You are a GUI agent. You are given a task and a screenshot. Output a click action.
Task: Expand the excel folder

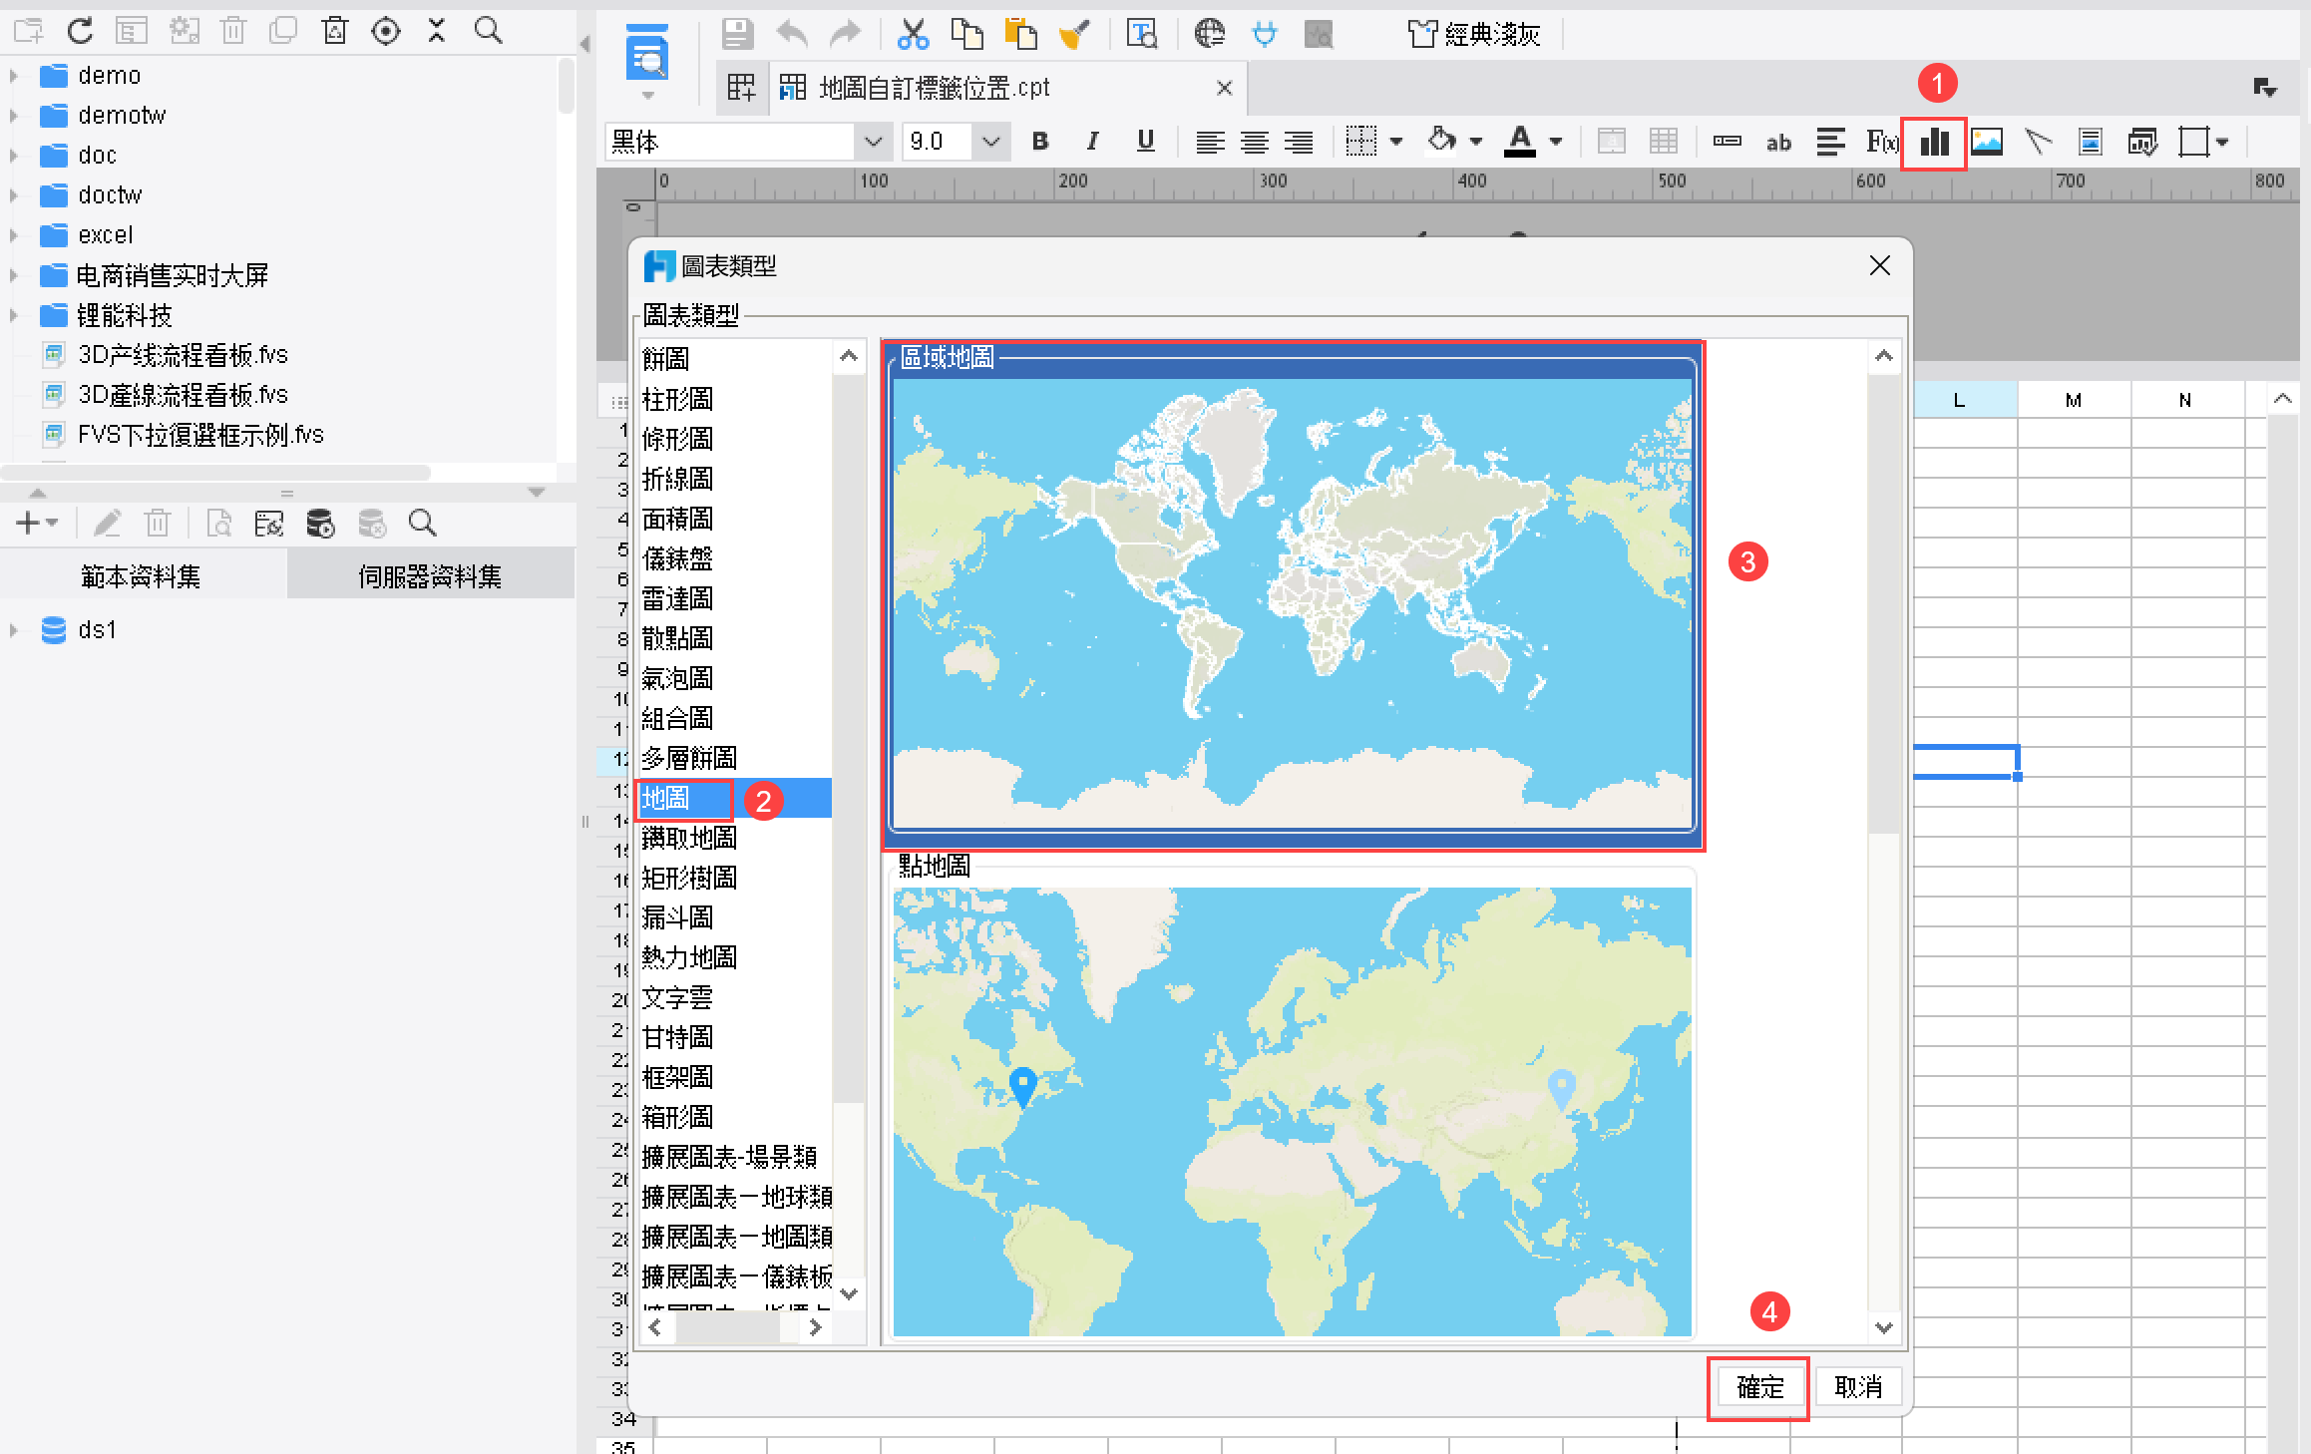pyautogui.click(x=14, y=235)
